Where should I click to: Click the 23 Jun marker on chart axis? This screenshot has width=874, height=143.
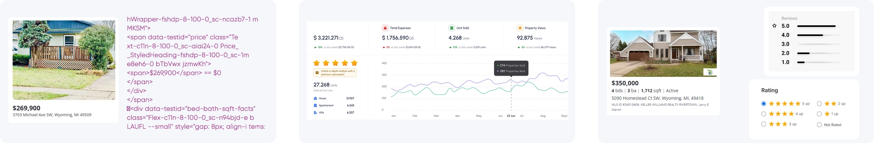(511, 116)
